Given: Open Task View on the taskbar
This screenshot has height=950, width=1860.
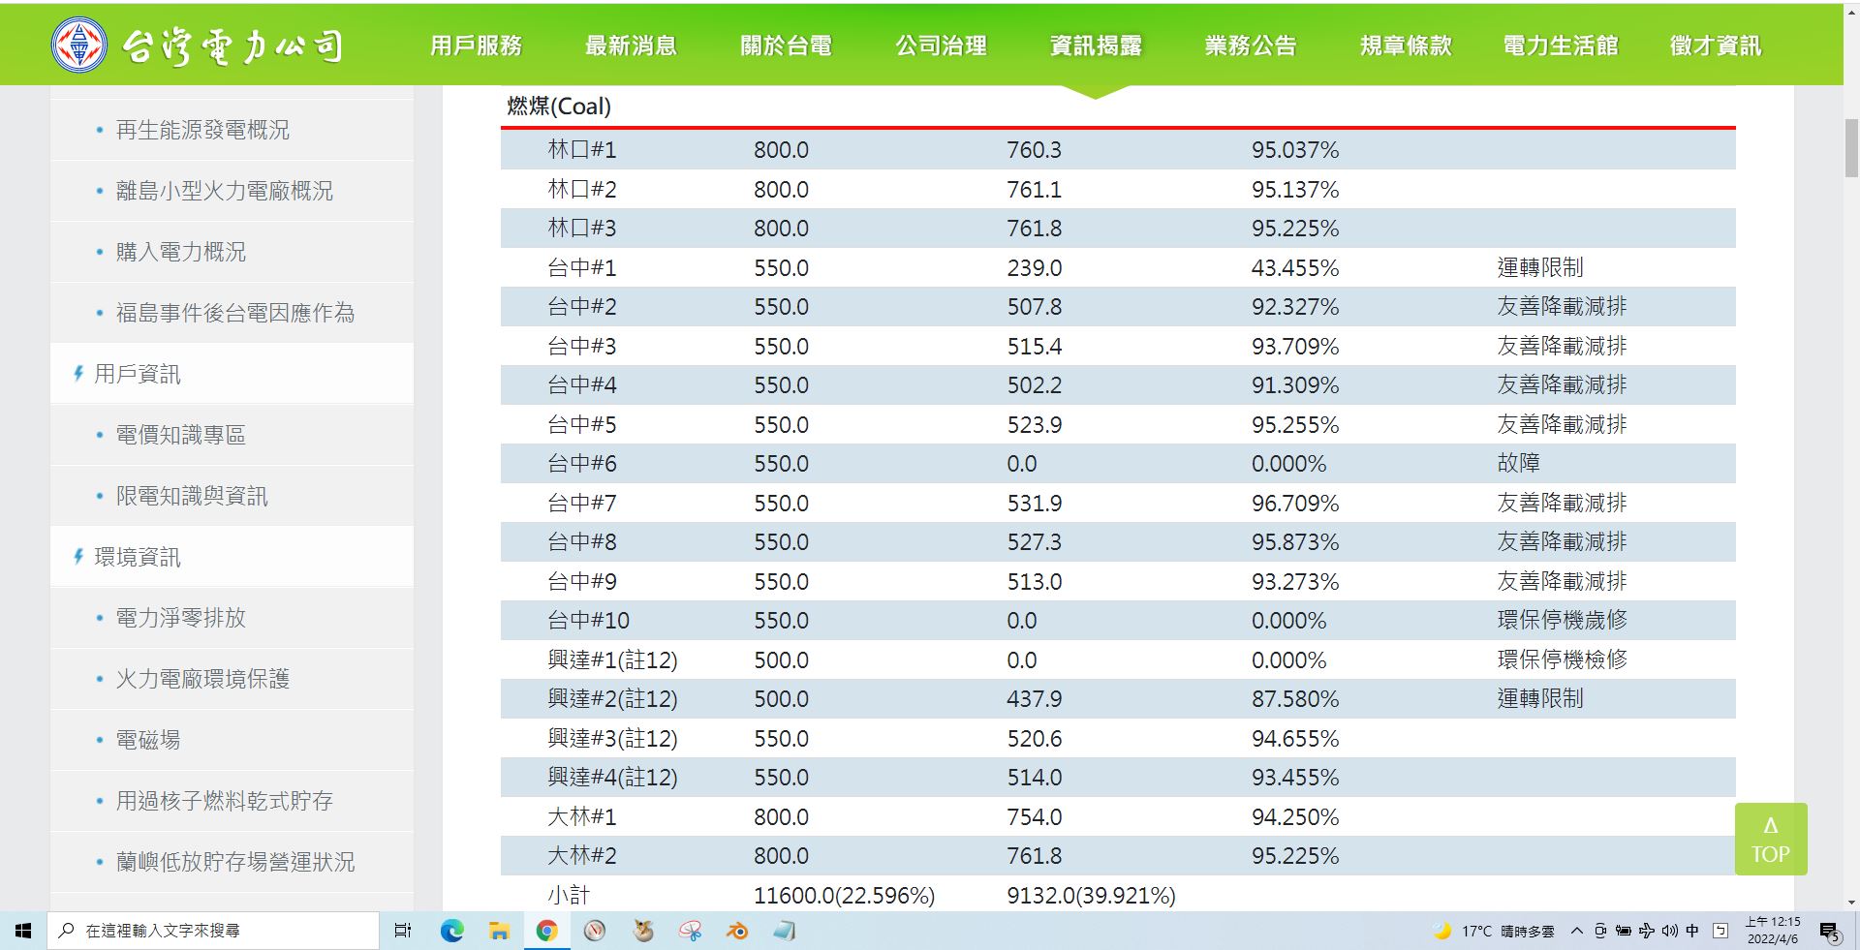Looking at the screenshot, I should tap(403, 931).
